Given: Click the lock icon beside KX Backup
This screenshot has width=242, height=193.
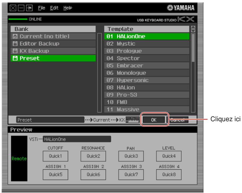Looking at the screenshot, I should (x=15, y=51).
